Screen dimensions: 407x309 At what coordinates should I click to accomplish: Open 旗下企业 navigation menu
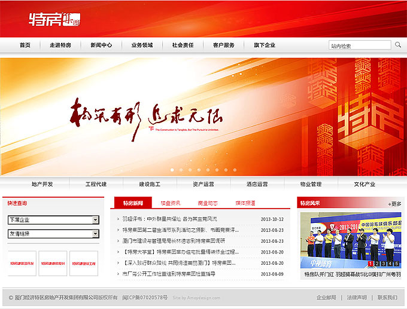click(x=265, y=45)
